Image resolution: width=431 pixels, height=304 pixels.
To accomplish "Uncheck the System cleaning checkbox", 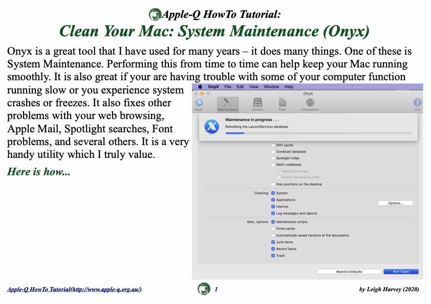I will [x=273, y=193].
